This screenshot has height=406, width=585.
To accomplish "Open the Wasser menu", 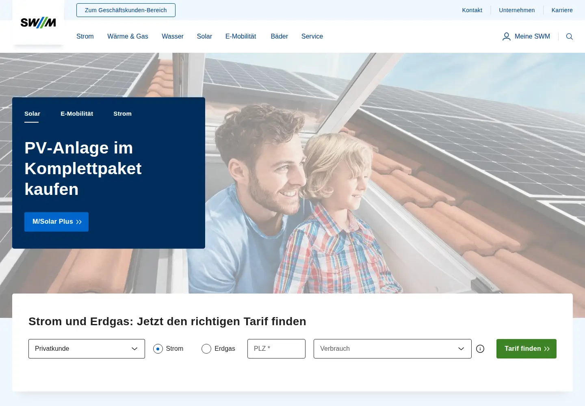I will click(173, 37).
